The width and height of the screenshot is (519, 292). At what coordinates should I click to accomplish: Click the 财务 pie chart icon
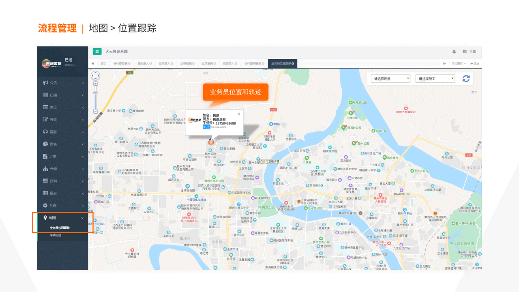click(x=45, y=144)
